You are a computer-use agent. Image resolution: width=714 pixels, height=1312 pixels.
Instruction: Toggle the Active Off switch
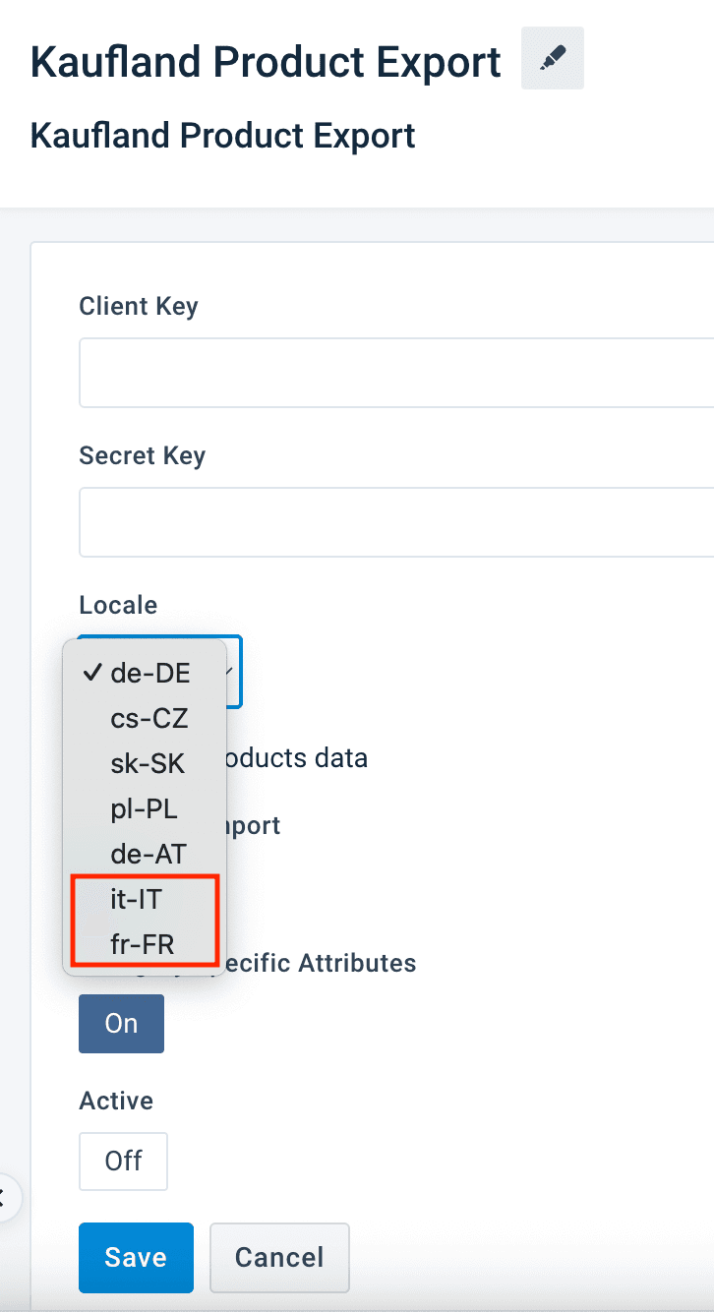pyautogui.click(x=123, y=1162)
